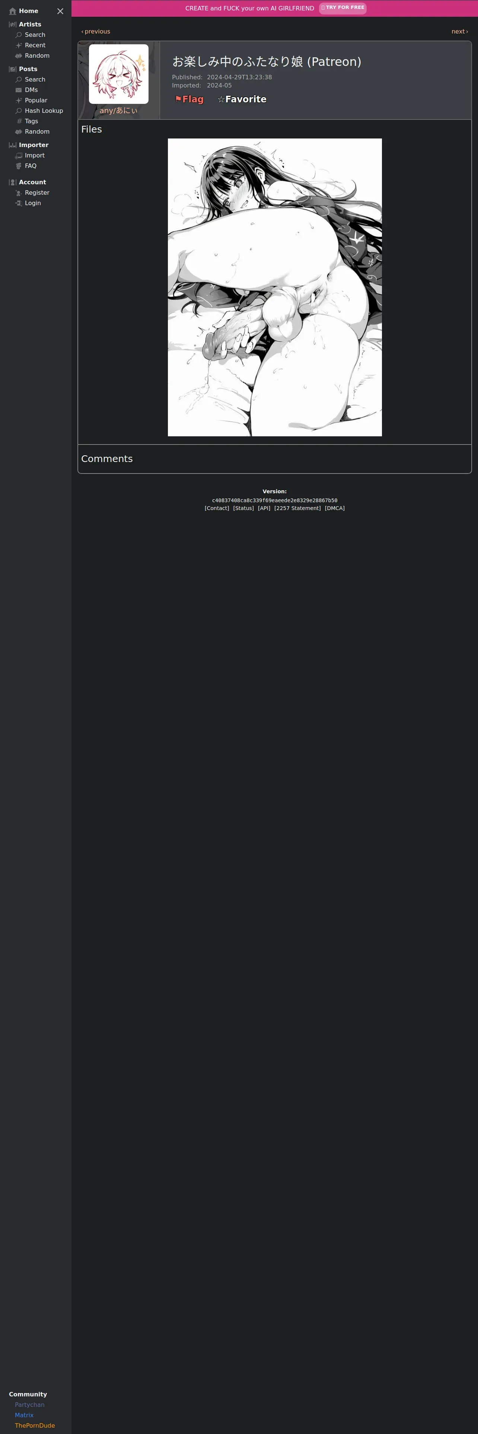Click the magnifier icon under Posts
Viewport: 478px width, 1434px height.
pyautogui.click(x=18, y=80)
